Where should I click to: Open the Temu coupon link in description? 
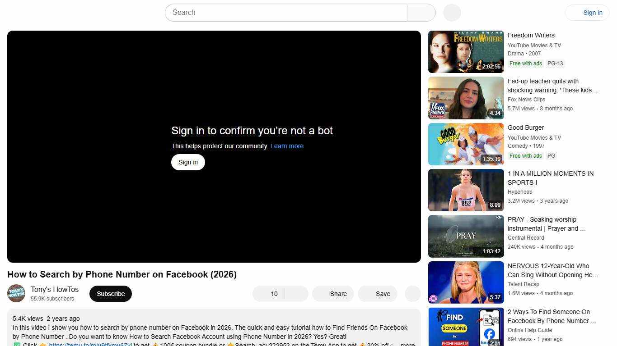pos(90,344)
